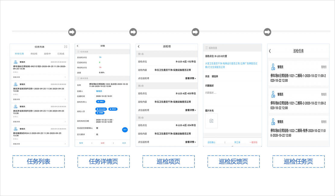Expand 查看详情 for R-LG3-A区-152车位
The width and height of the screenshot is (335, 196).
(190, 78)
